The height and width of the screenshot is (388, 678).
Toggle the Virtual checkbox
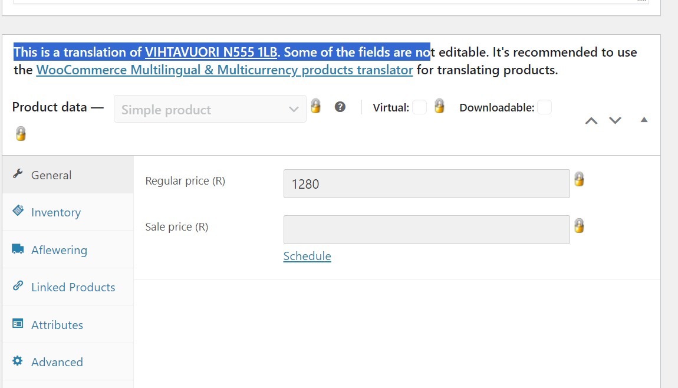pyautogui.click(x=419, y=107)
